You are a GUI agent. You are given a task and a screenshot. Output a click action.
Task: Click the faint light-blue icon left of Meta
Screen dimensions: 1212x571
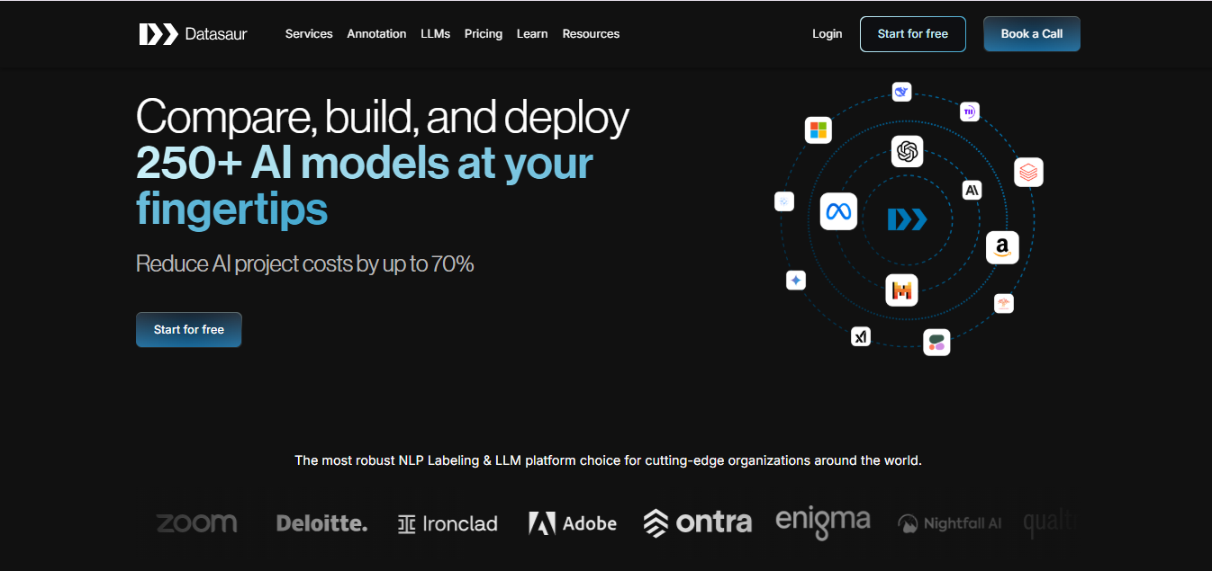pyautogui.click(x=784, y=201)
